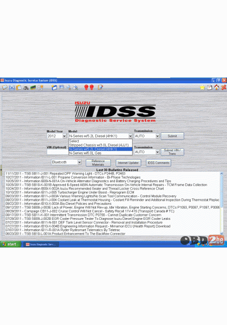Viewport: 227px width, 325px height.
Task: Click the Home house icon
Action: click(217, 87)
